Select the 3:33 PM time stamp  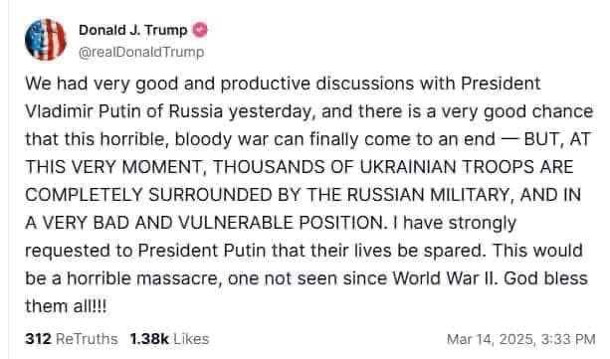[568, 339]
